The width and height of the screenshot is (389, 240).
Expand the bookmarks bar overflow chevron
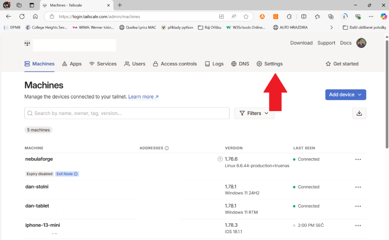click(331, 28)
